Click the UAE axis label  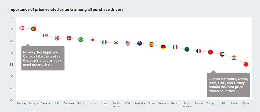[x=222, y=103]
